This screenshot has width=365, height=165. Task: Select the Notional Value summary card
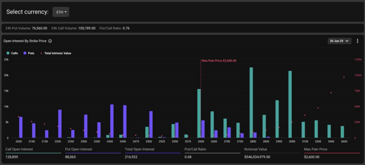[x=272, y=153]
